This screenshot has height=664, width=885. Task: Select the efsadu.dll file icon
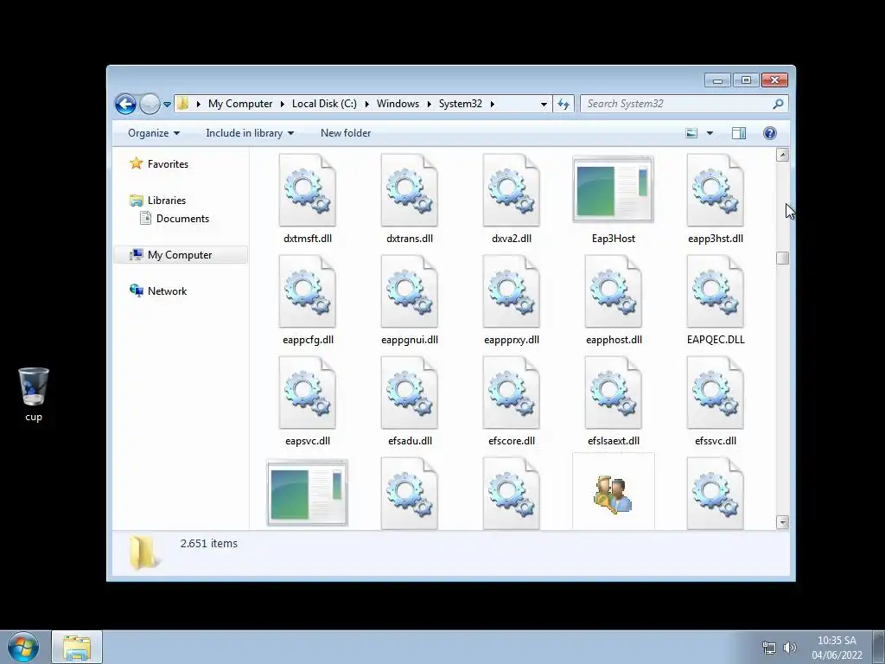pyautogui.click(x=409, y=393)
